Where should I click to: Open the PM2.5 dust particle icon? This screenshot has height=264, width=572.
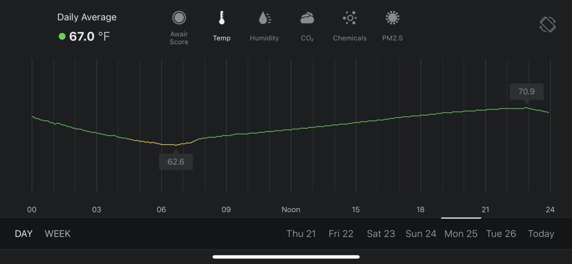tap(392, 18)
